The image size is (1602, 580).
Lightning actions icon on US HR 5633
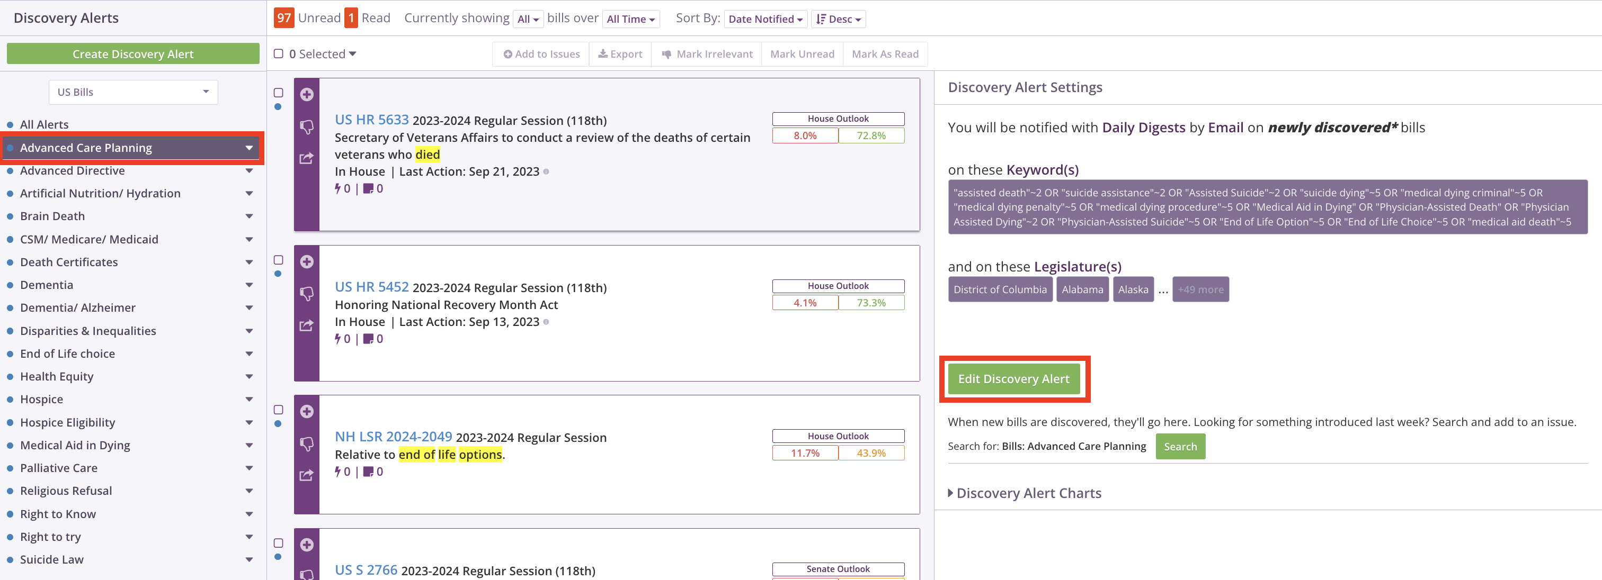[x=337, y=188]
